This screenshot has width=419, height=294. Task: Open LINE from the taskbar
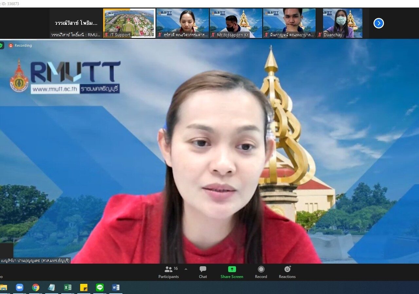100,287
